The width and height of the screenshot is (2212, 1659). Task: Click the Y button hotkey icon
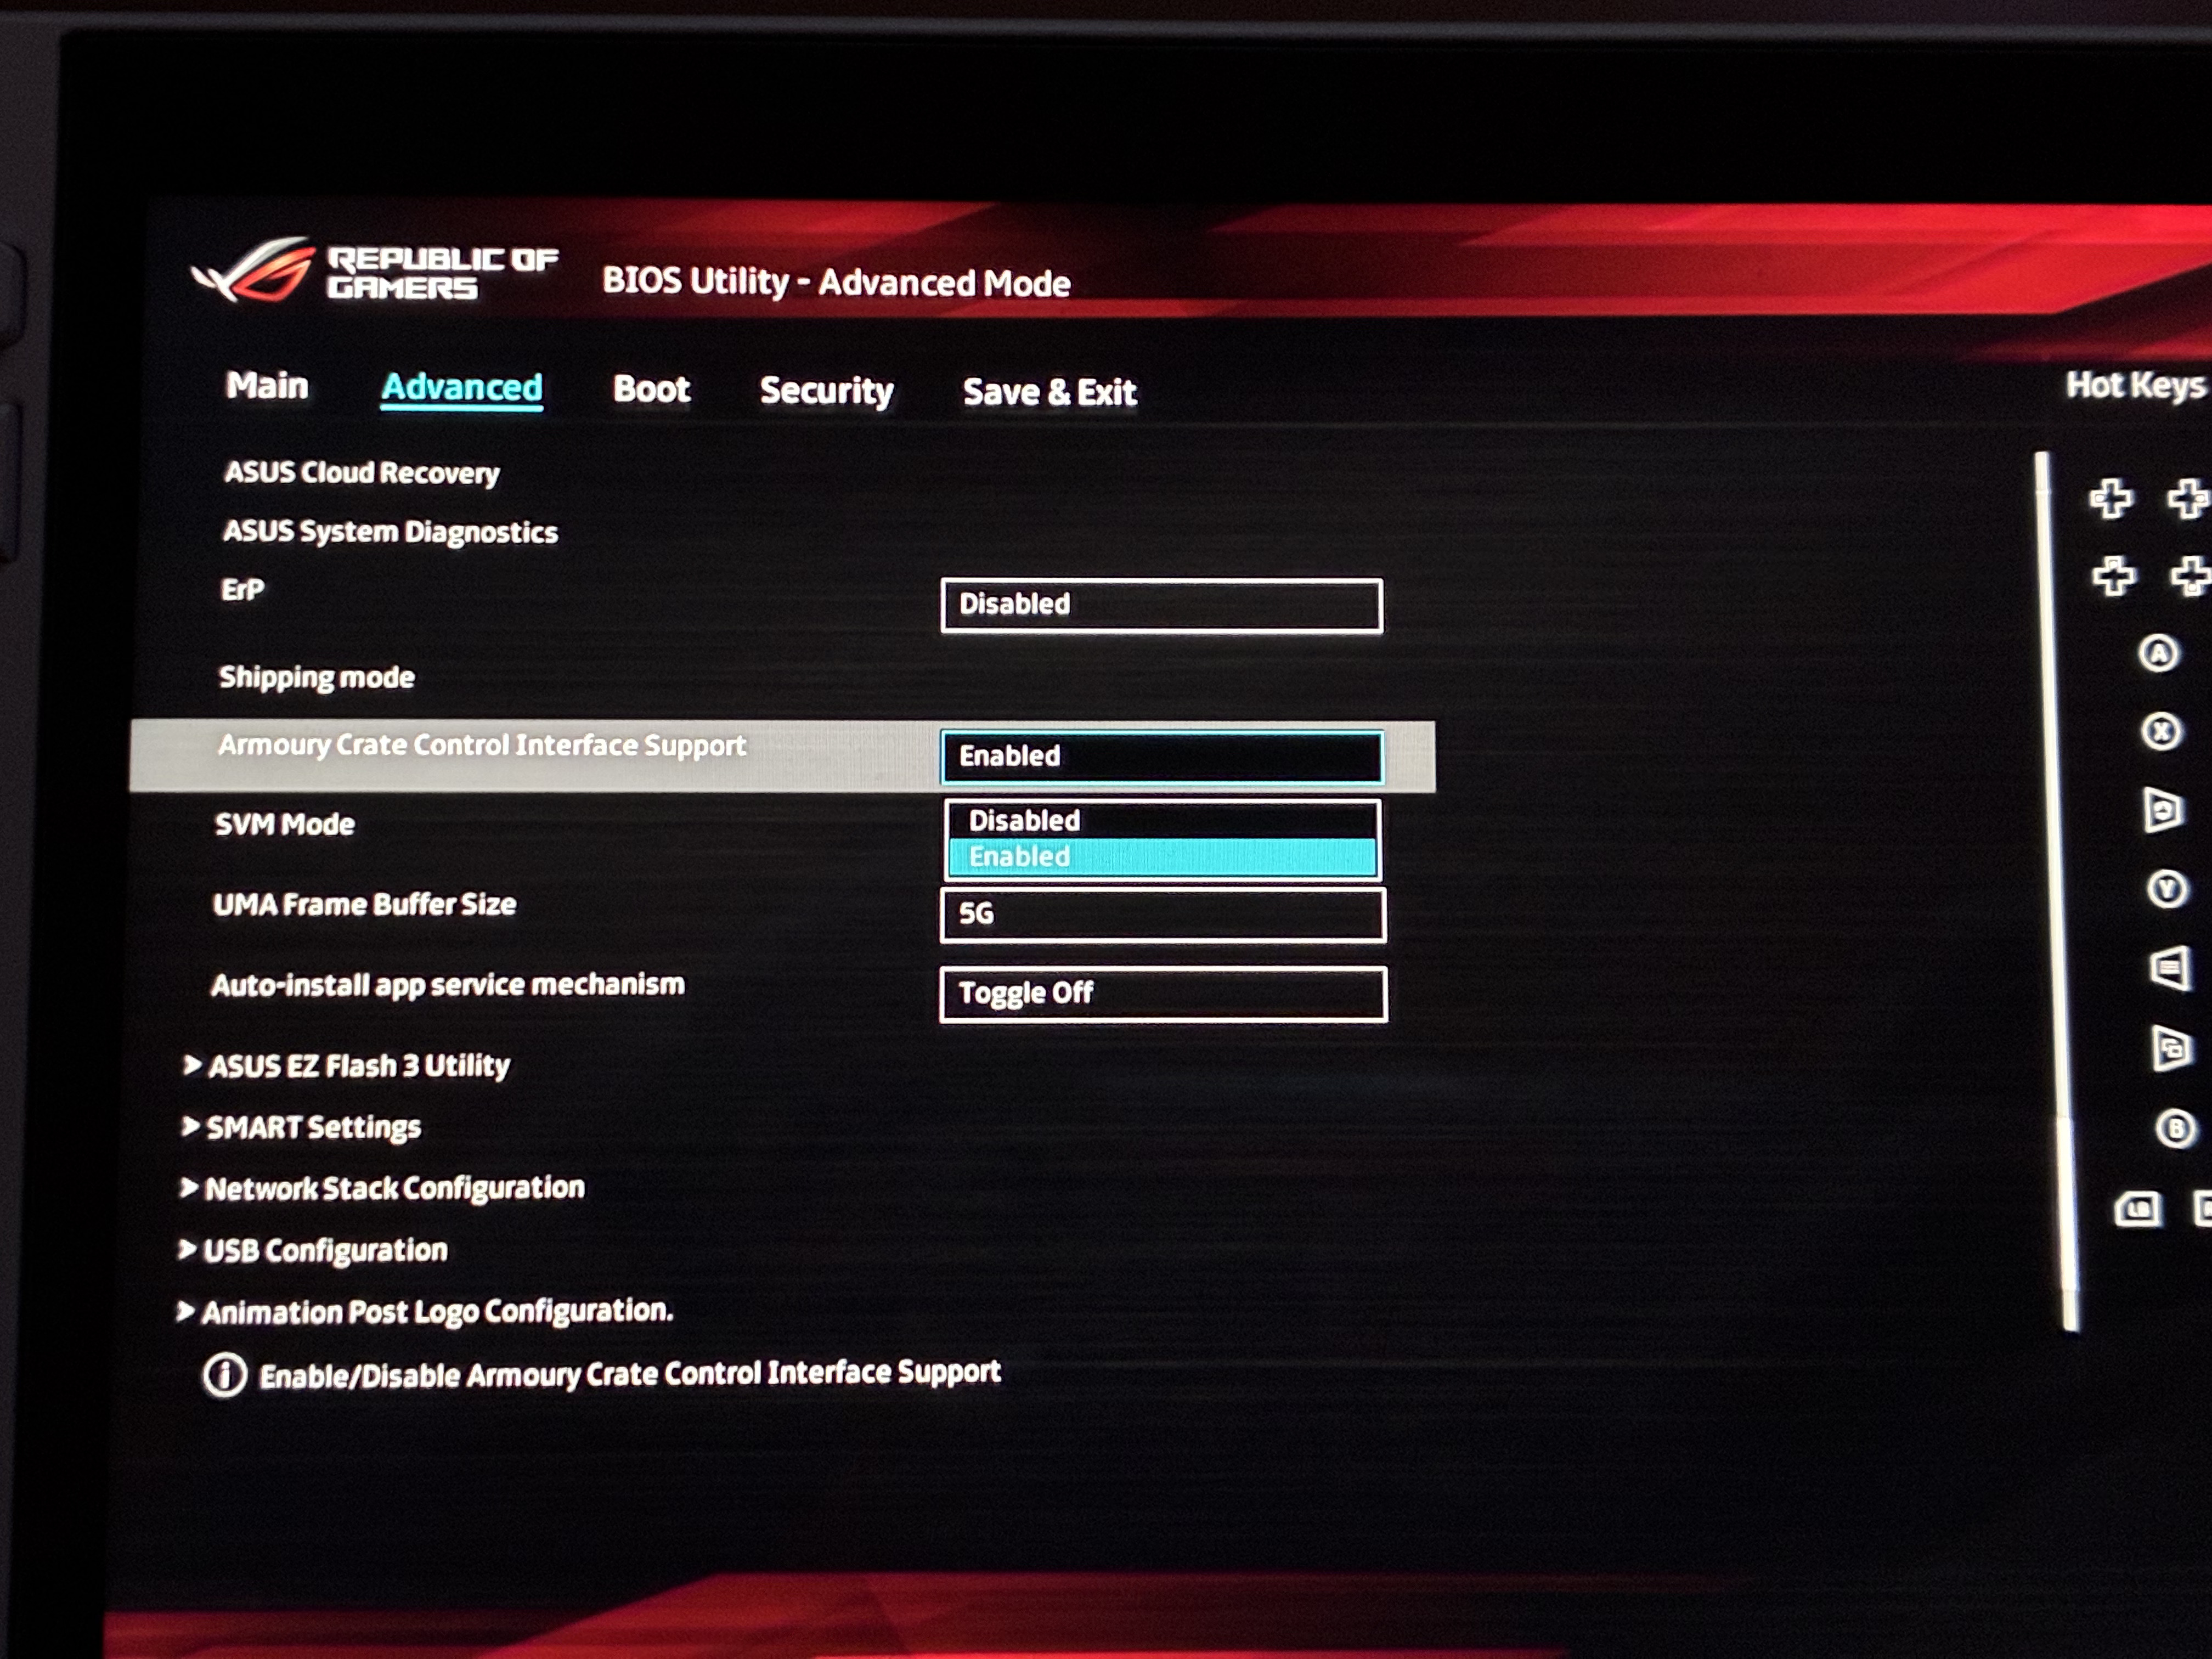click(x=2166, y=889)
